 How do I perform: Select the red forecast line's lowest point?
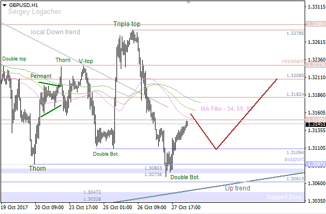(x=215, y=149)
